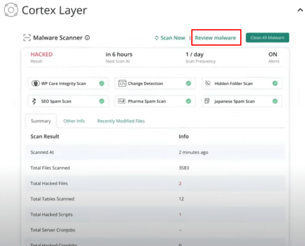The height and width of the screenshot is (246, 305).
Task: Click the Cortex Layer logo icon
Action: pyautogui.click(x=11, y=10)
